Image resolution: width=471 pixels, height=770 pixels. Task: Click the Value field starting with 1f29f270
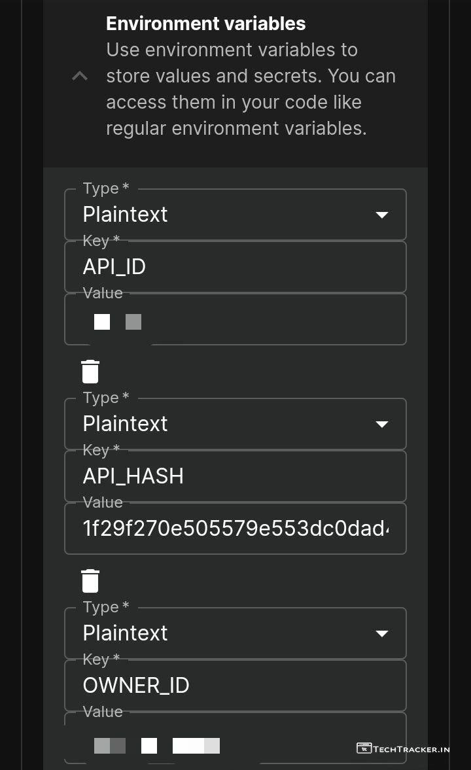point(235,529)
